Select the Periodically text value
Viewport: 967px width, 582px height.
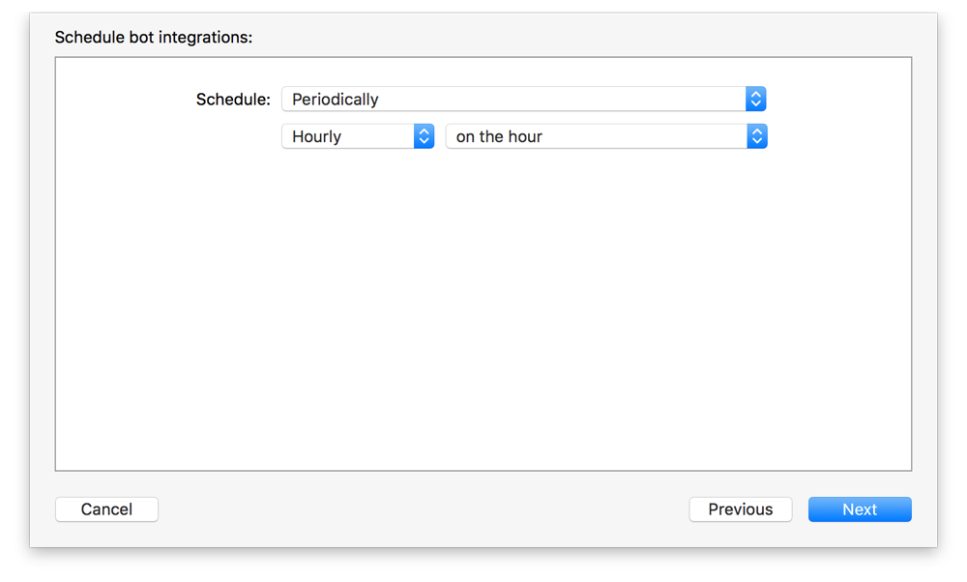[x=334, y=99]
